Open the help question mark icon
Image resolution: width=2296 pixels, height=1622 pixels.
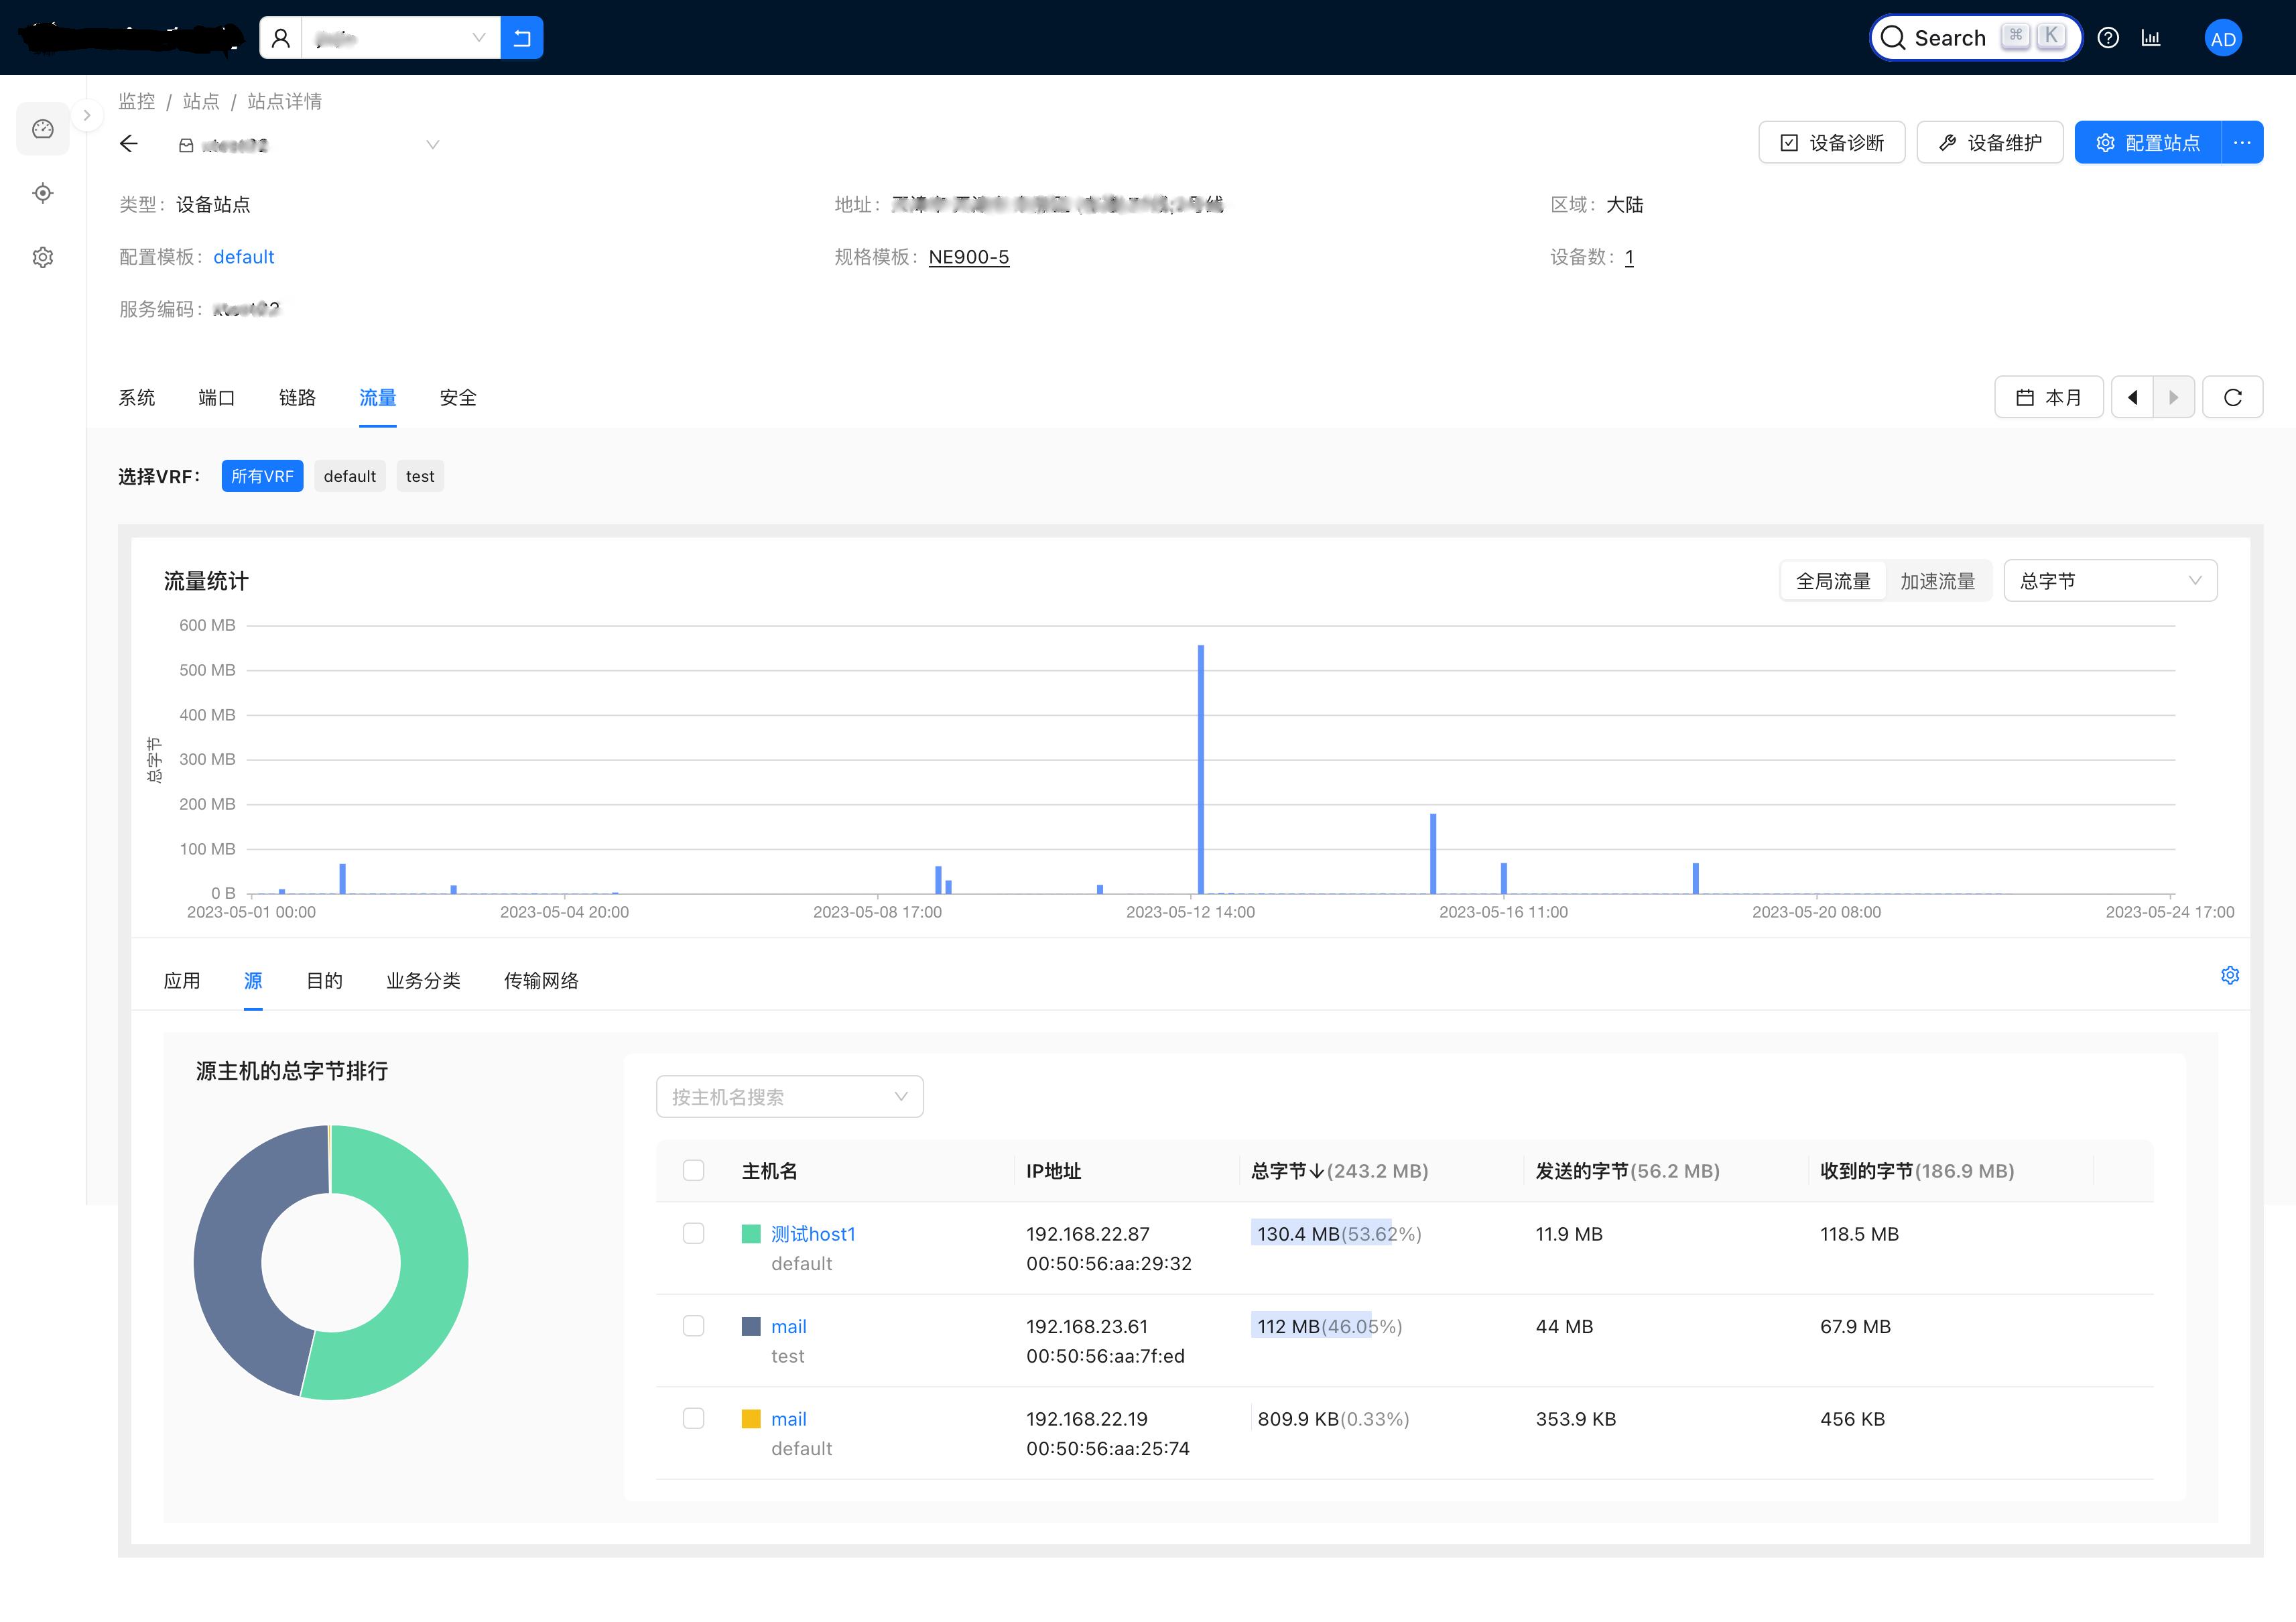tap(2108, 38)
